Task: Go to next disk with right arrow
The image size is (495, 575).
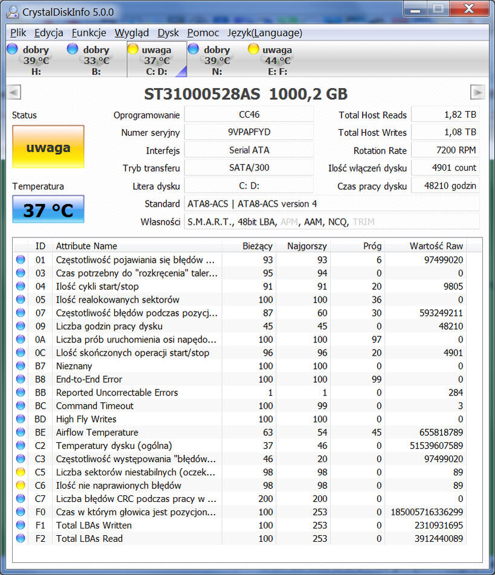Action: 477,92
